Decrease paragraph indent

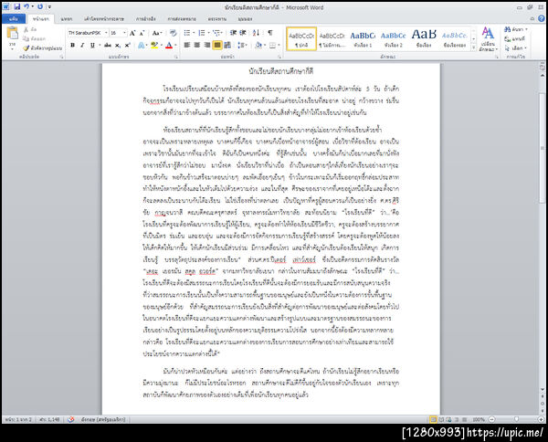(233, 33)
